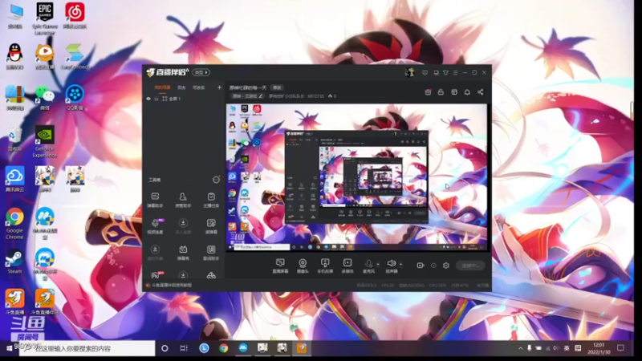Open the 主播任务 tool
Image resolution: width=642 pixels, height=361 pixels.
click(211, 200)
